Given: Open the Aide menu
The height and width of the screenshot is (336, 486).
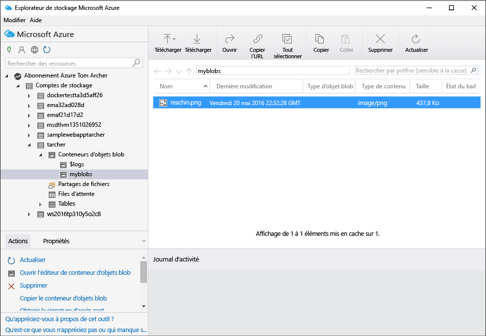Looking at the screenshot, I should pyautogui.click(x=35, y=20).
